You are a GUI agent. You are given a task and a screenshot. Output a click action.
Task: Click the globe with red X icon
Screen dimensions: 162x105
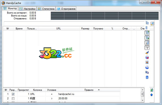147,57
